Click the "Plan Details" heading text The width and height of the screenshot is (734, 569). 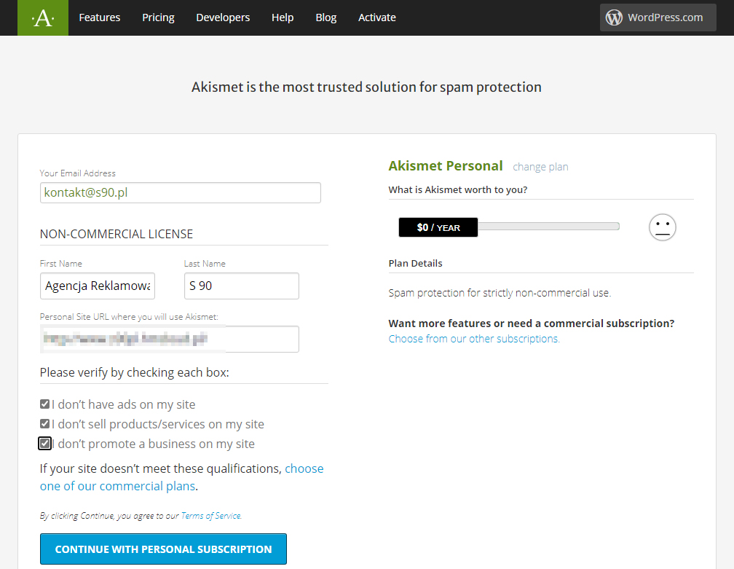pyautogui.click(x=415, y=263)
